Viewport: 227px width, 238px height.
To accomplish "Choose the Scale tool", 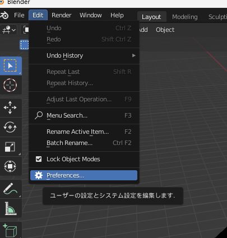I will pyautogui.click(x=10, y=147).
